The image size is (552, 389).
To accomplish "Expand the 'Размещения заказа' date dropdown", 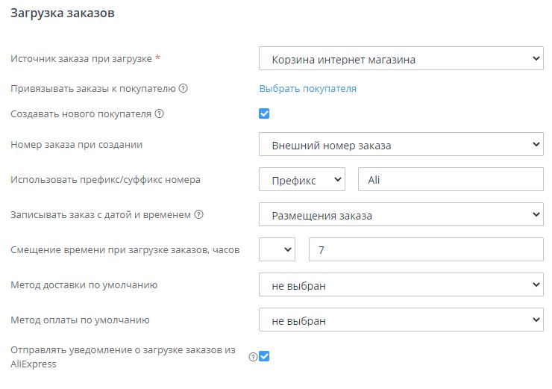I will coord(401,216).
